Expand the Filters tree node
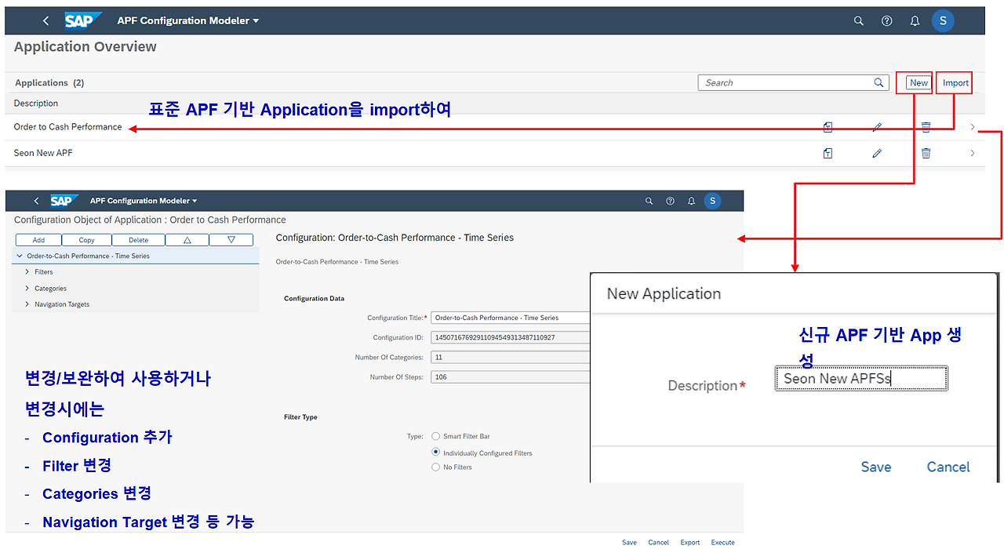1004x549 pixels. [27, 272]
